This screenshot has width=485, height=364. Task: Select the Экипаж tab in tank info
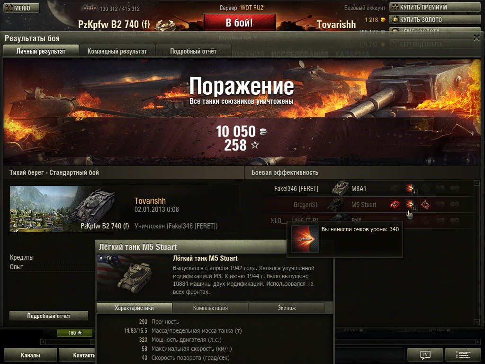287,308
